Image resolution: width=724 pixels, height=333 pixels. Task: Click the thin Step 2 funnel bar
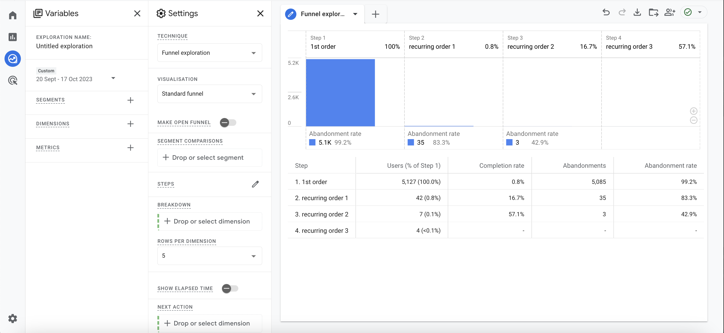(x=439, y=126)
